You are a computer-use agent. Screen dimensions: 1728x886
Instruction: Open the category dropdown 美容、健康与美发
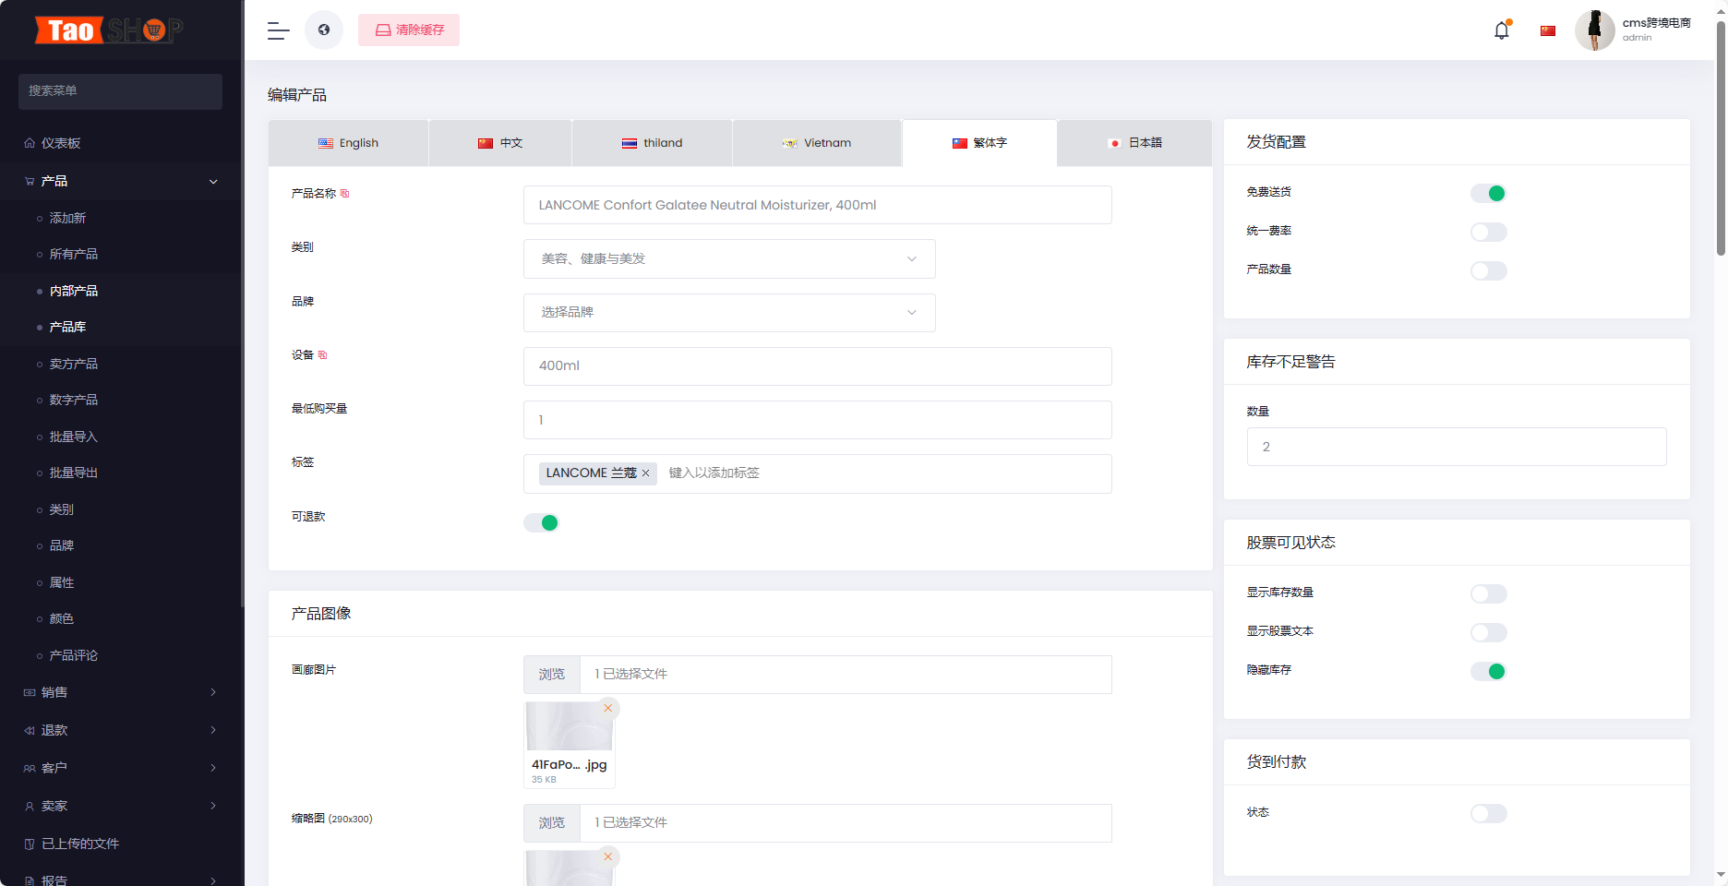click(729, 258)
